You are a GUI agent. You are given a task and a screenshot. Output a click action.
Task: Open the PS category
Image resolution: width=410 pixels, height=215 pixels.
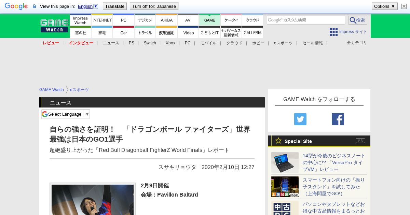[x=132, y=43]
